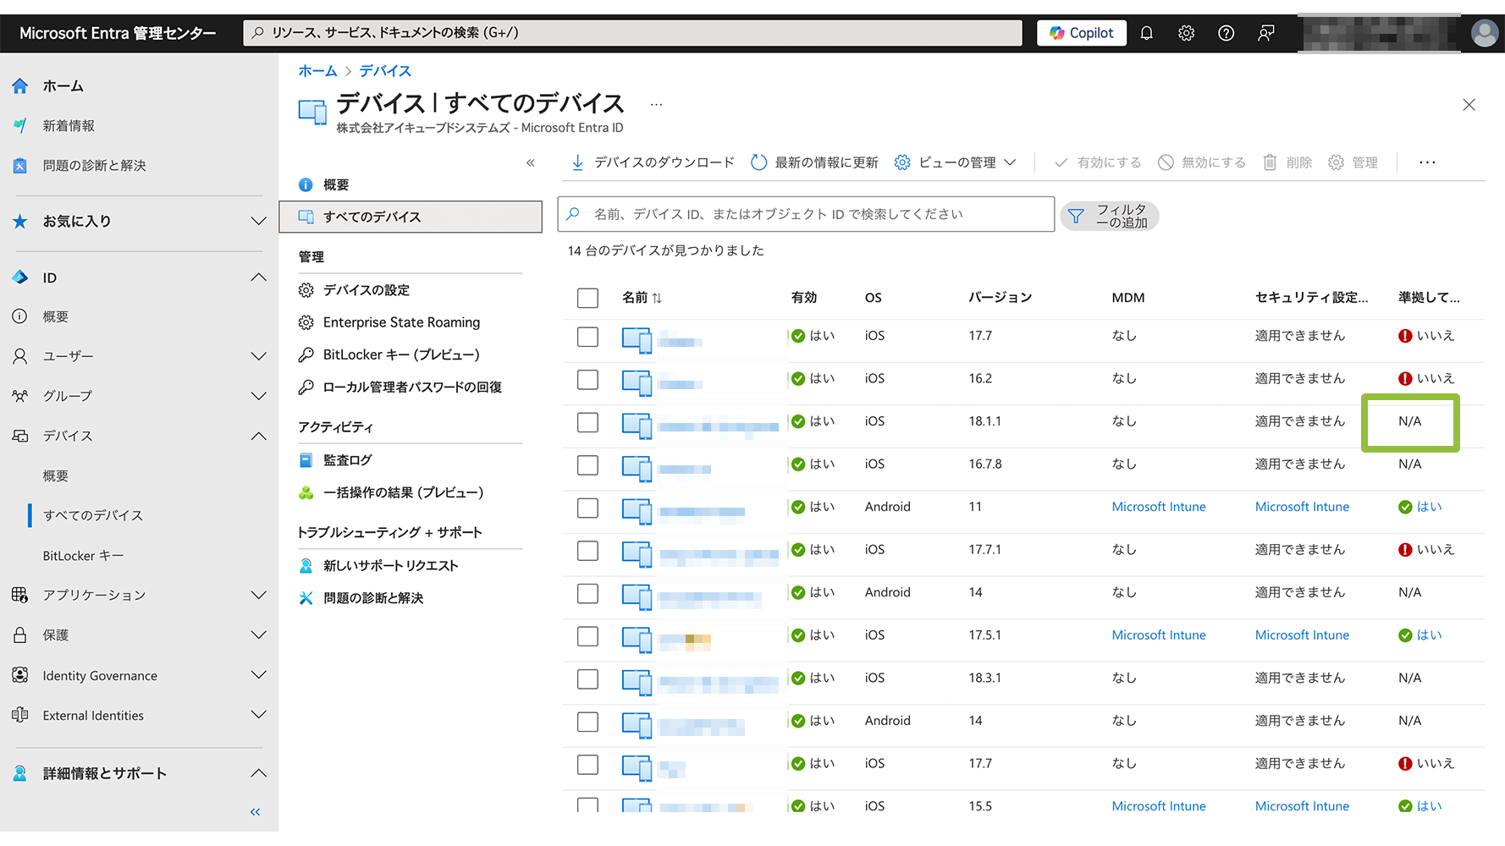The height and width of the screenshot is (846, 1505).
Task: Check the iOS 18.1.1 device row
Action: (x=587, y=422)
